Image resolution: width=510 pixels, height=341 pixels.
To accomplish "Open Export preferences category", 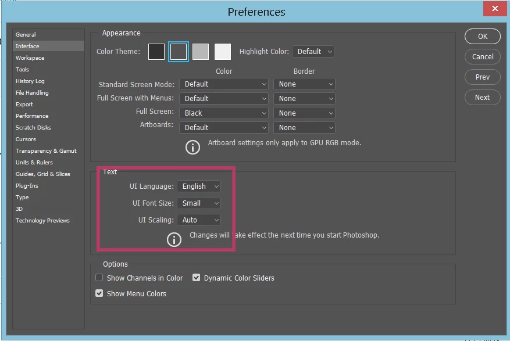I will point(48,105).
